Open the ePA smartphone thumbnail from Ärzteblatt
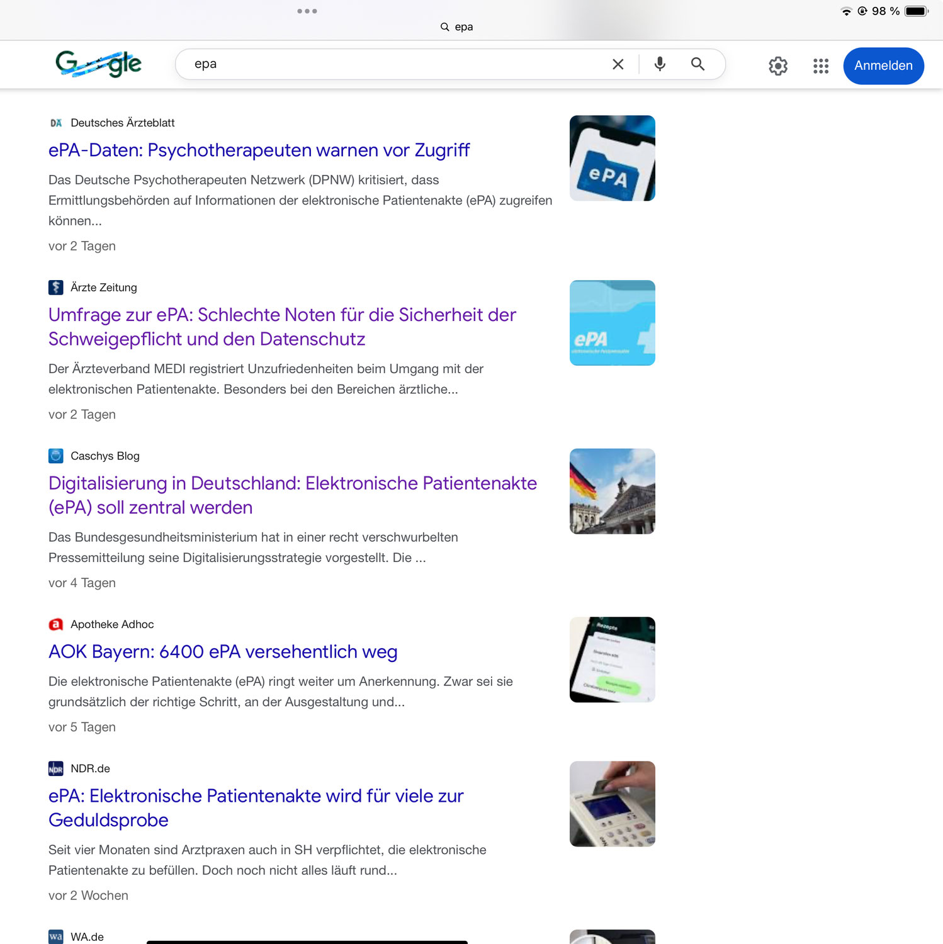The height and width of the screenshot is (944, 943). coord(613,158)
